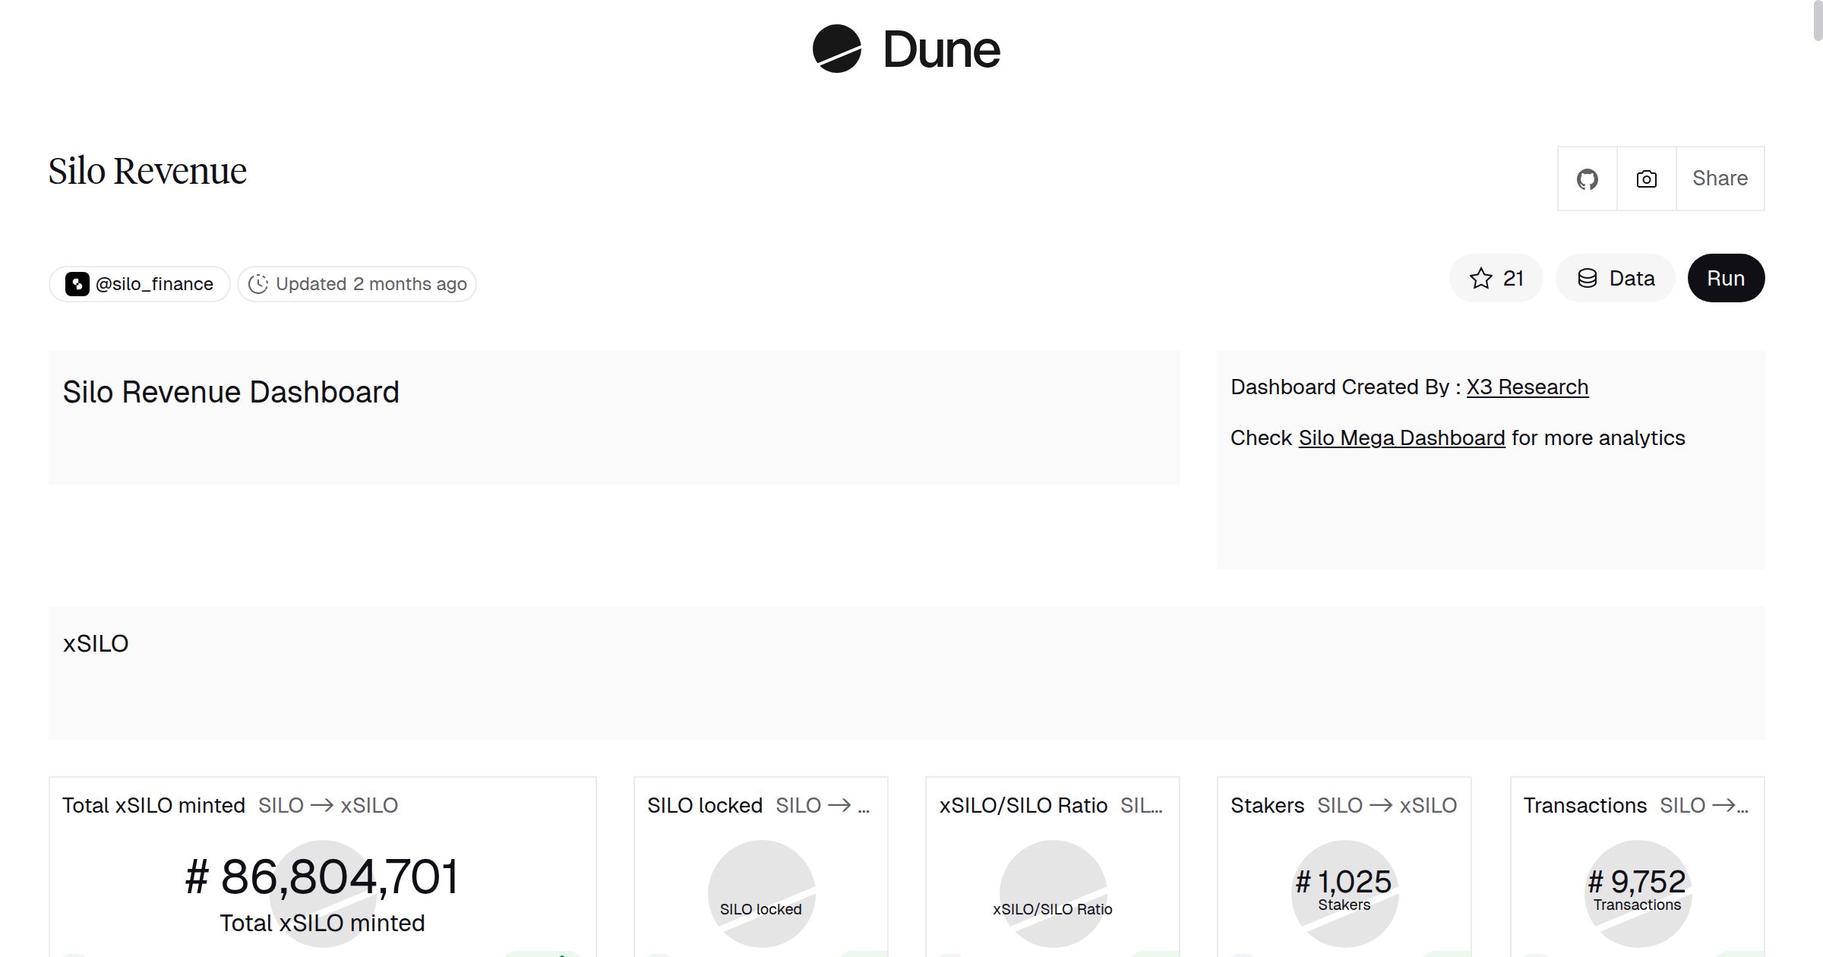Click the database icon on the Data button
1823x957 pixels.
point(1589,278)
